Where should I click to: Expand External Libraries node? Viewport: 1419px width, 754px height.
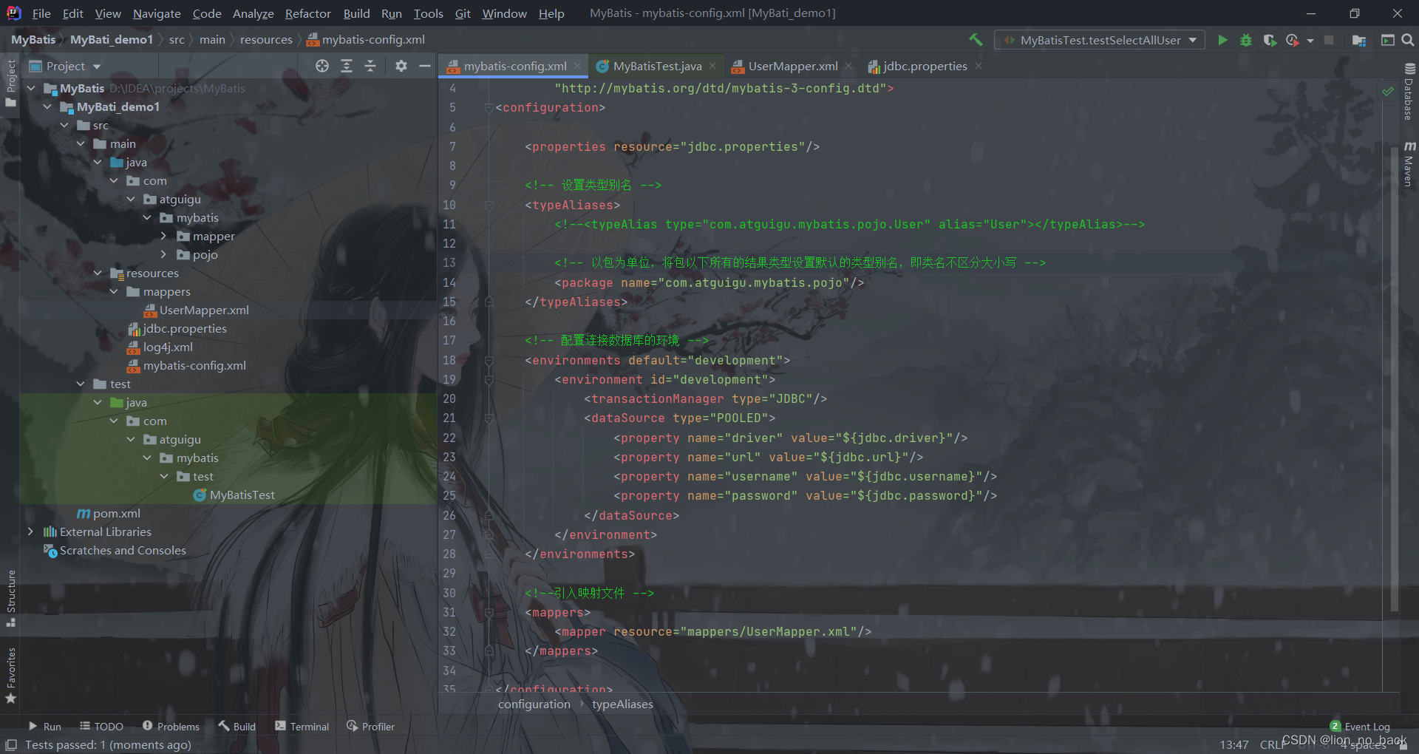[x=30, y=531]
